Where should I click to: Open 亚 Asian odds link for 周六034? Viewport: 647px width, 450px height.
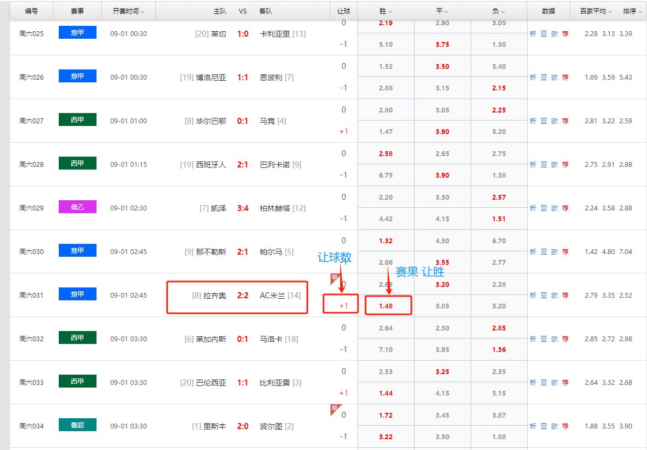click(543, 426)
